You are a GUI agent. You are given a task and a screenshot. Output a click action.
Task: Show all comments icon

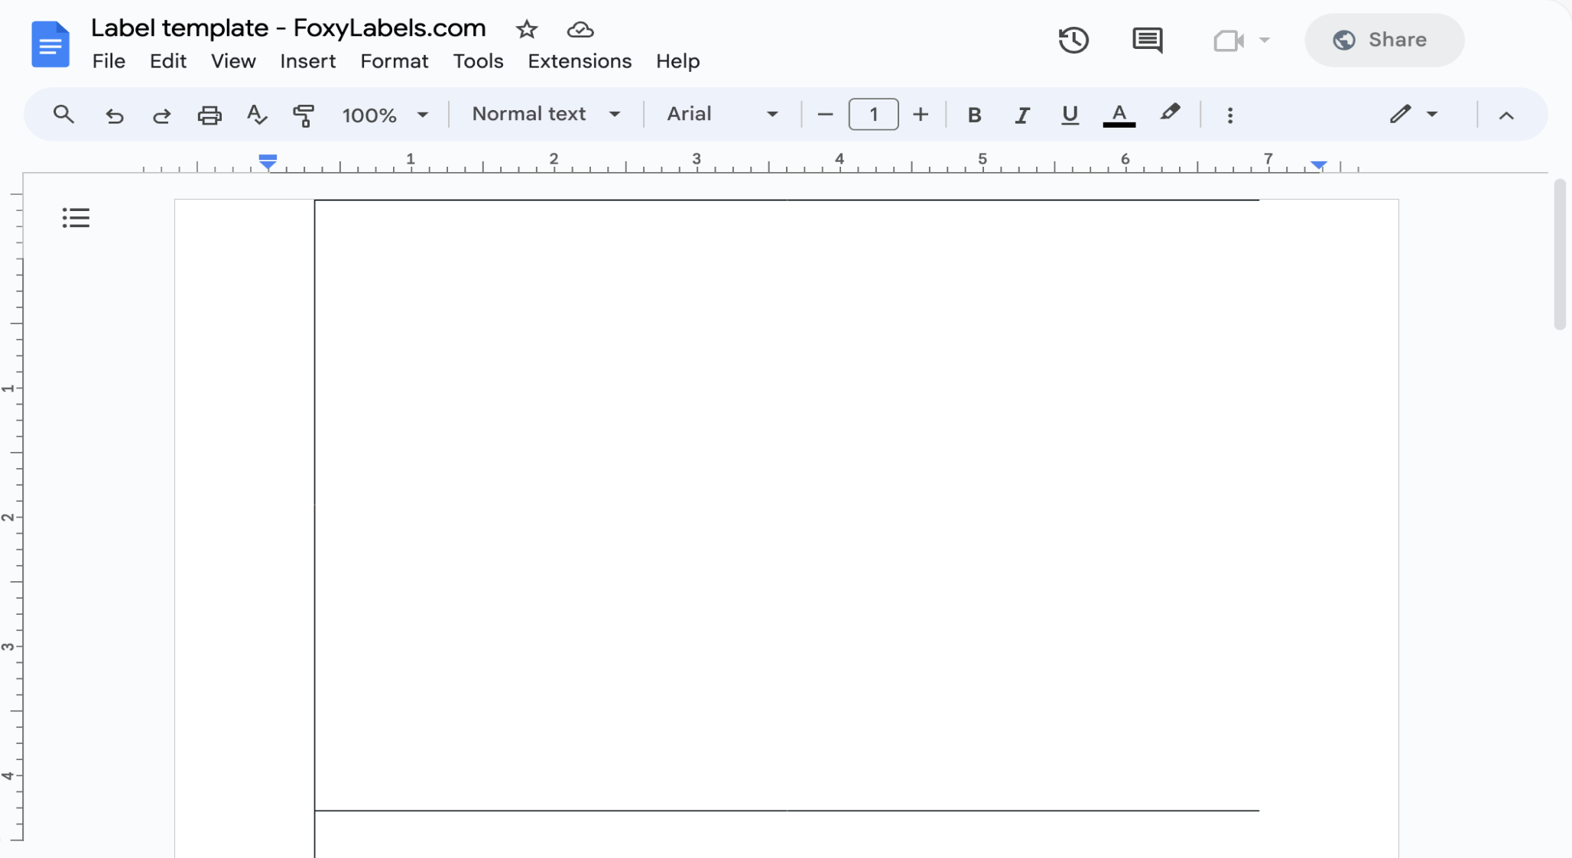[1147, 40]
